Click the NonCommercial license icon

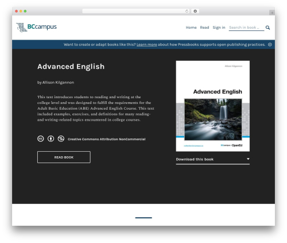pos(61,138)
